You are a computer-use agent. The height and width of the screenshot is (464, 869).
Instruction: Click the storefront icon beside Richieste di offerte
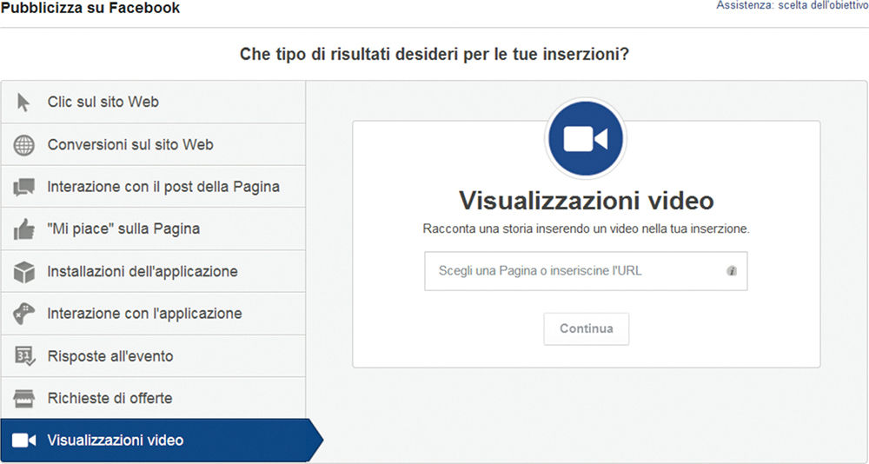tap(23, 398)
